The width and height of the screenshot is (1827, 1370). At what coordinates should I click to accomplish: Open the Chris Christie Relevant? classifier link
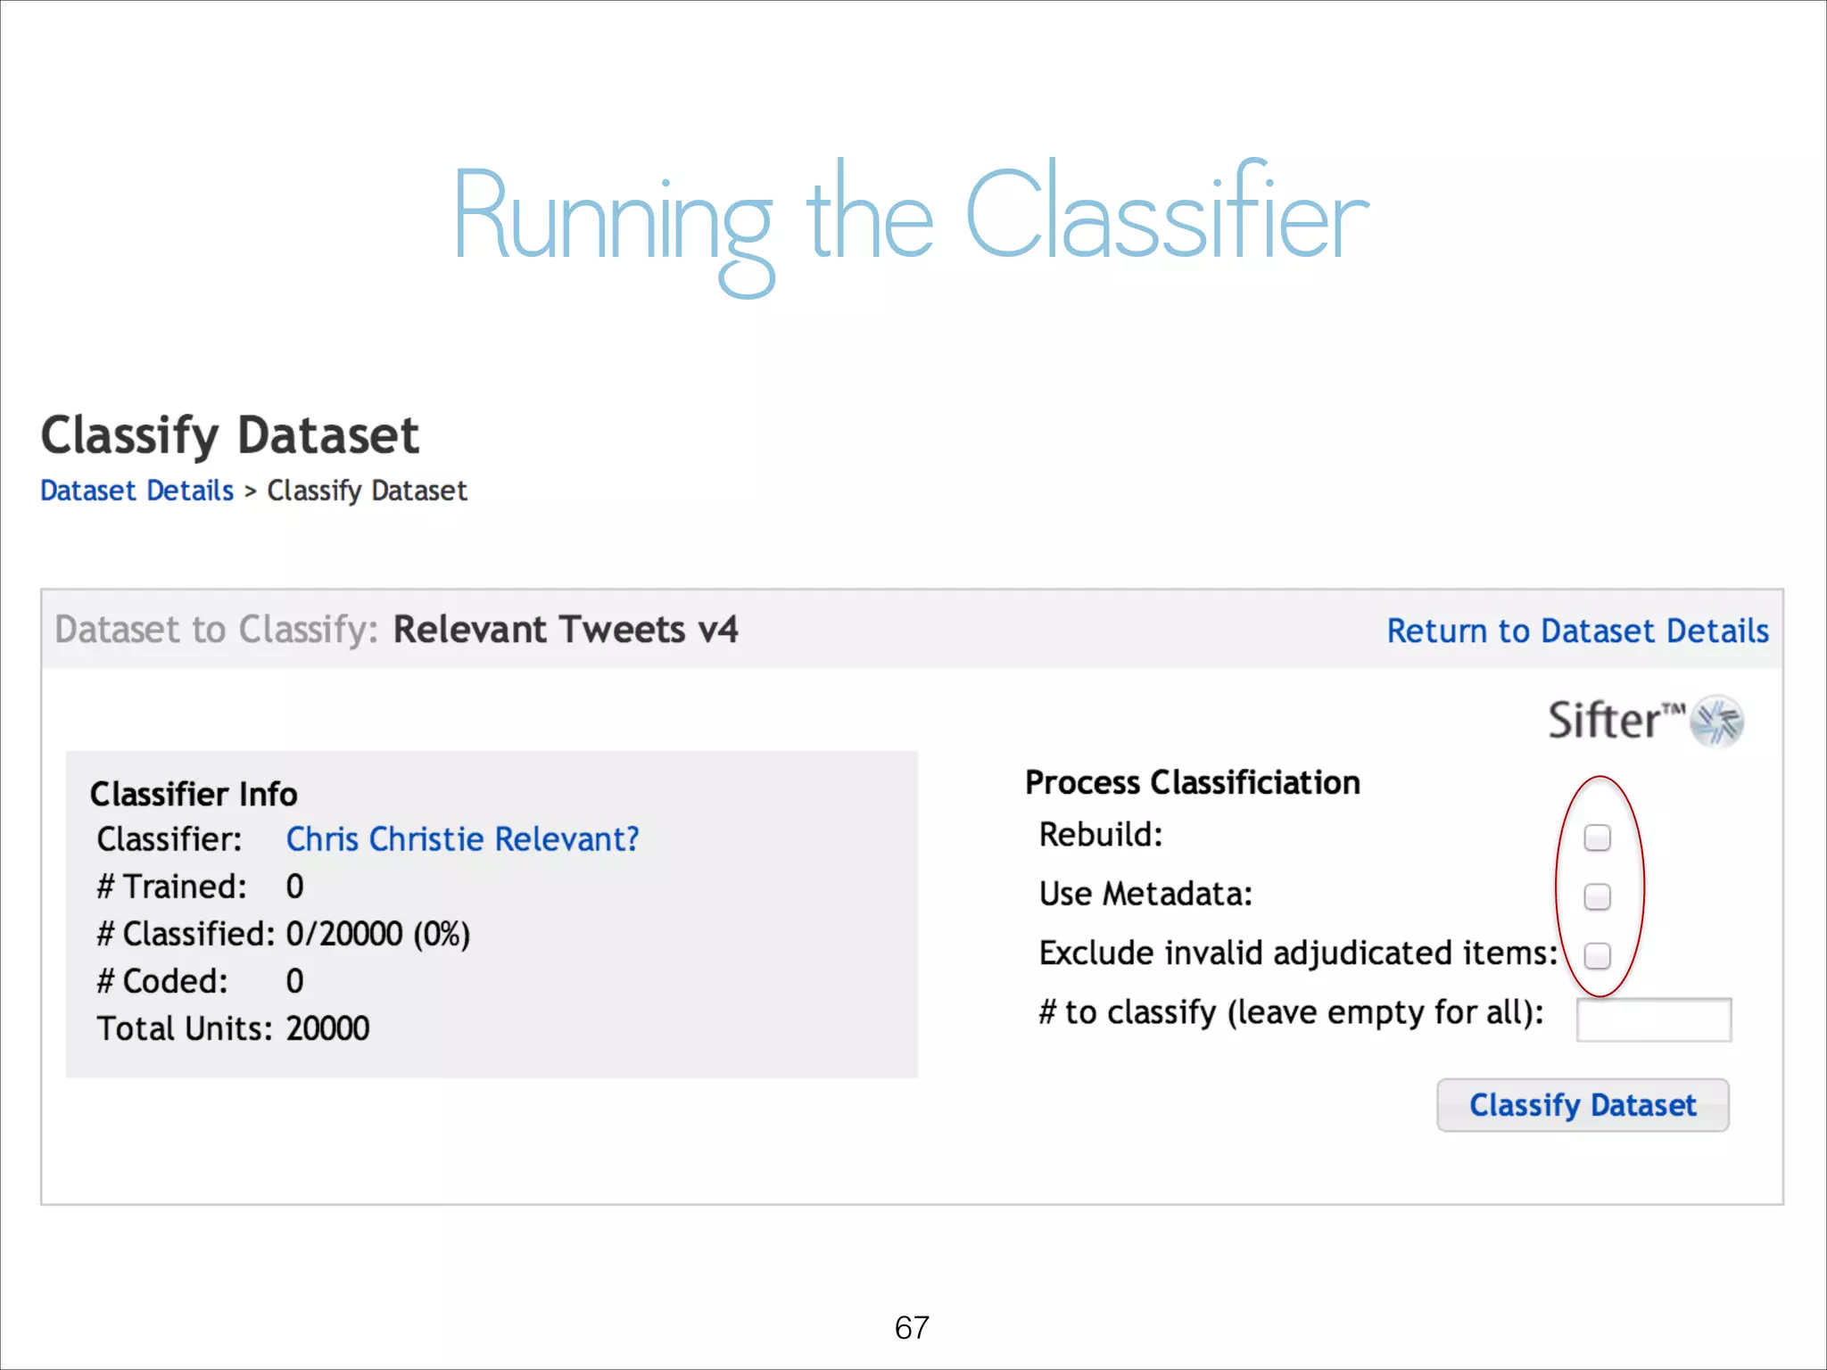pos(462,839)
